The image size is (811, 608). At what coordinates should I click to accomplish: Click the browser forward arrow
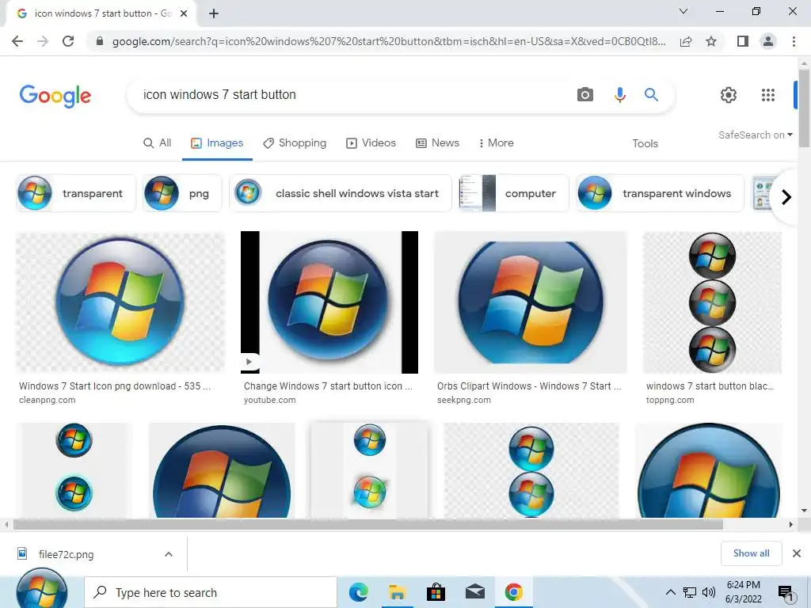point(43,41)
